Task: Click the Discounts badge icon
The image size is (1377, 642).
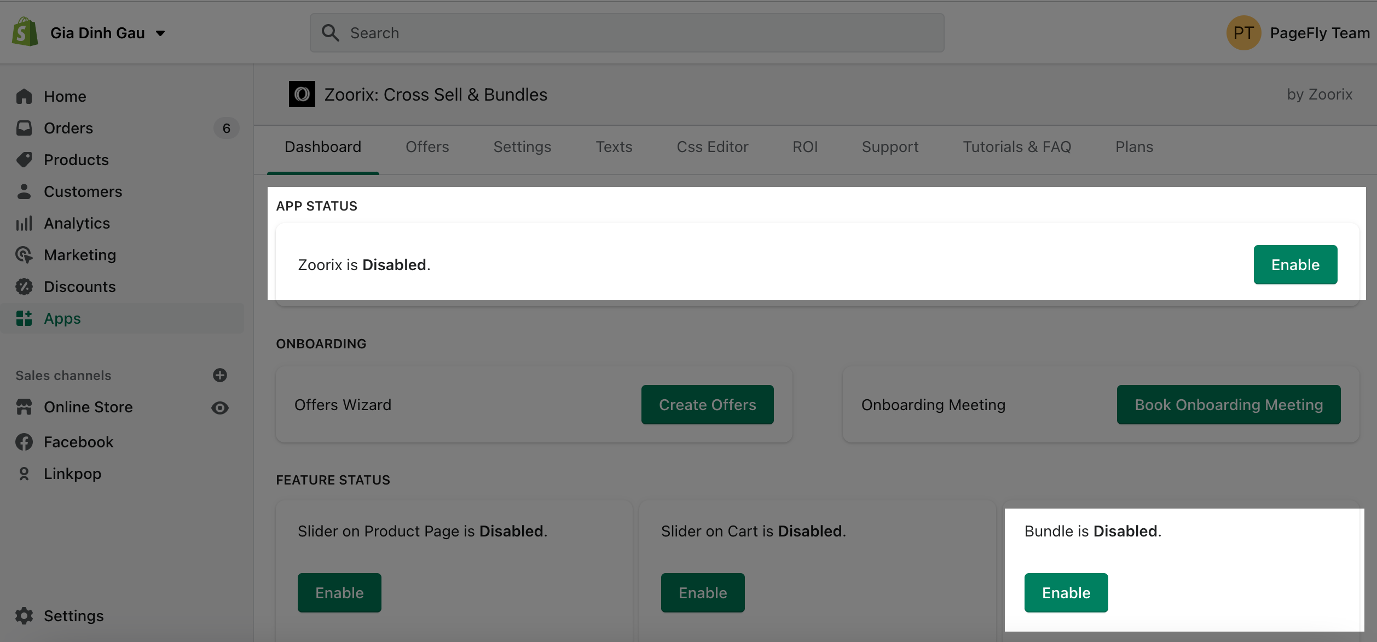Action: (24, 287)
